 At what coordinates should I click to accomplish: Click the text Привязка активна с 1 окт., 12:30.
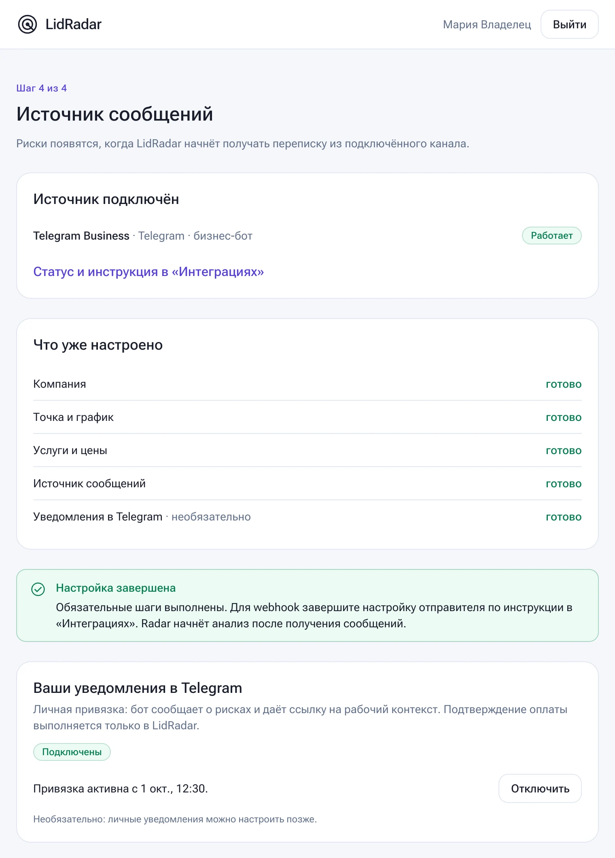pos(121,788)
